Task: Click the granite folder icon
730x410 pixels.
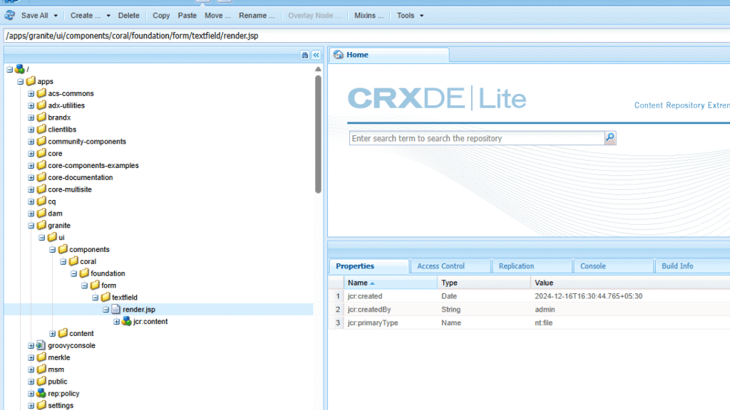Action: coord(41,226)
